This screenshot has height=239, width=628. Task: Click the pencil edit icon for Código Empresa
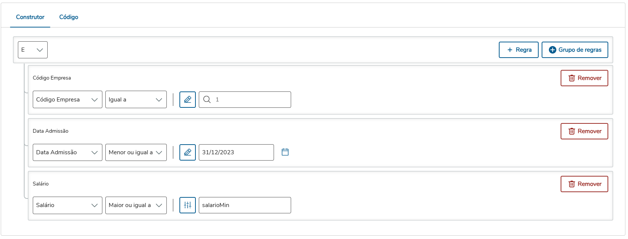click(188, 100)
